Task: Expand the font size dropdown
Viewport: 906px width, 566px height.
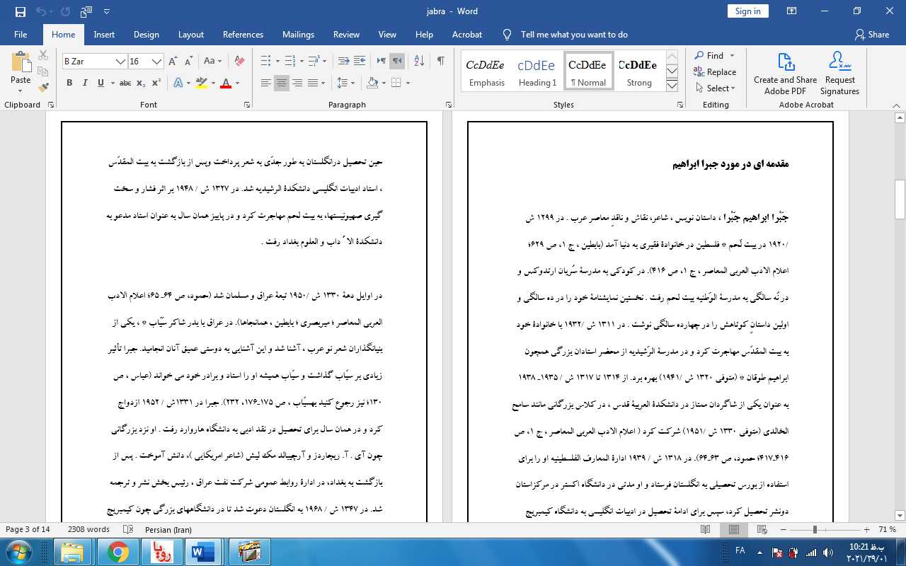Action: (x=157, y=62)
